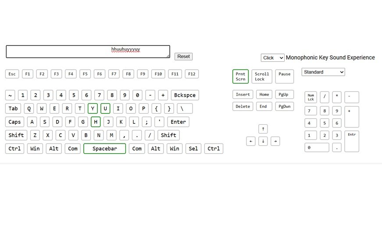Click inside the typing text area

point(88,52)
